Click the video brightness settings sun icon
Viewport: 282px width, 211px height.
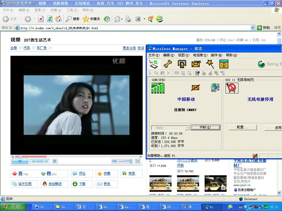coord(55,161)
